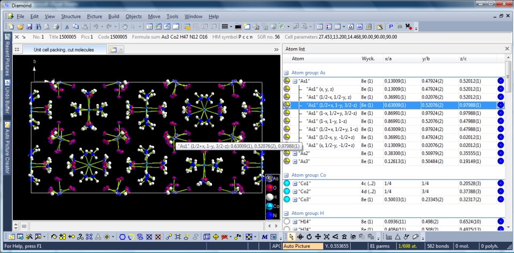Click the Open file folder icon
The height and width of the screenshot is (253, 514).
(x=20, y=26)
